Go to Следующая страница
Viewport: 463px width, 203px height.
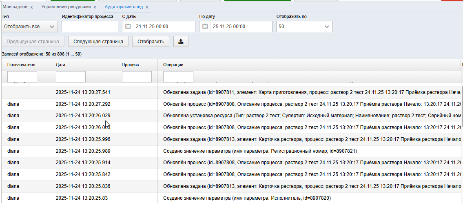pos(98,42)
